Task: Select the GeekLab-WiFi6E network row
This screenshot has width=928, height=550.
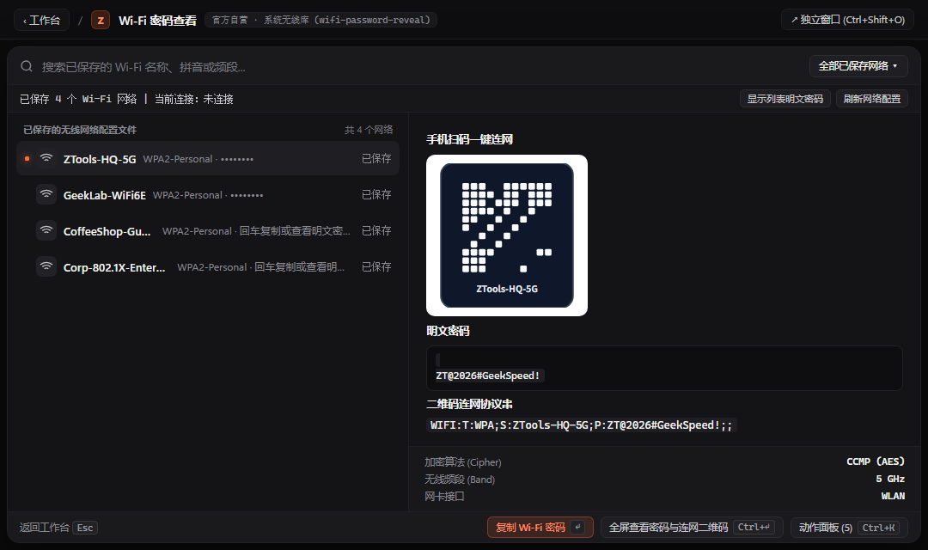Action: 208,194
